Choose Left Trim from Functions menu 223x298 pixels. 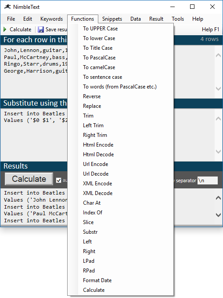click(x=121, y=125)
